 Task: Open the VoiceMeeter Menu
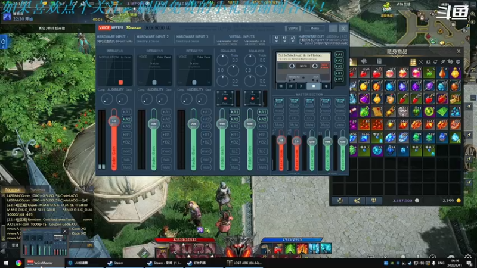coord(315,28)
